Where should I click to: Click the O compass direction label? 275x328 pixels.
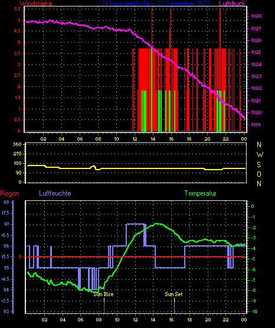tap(259, 174)
